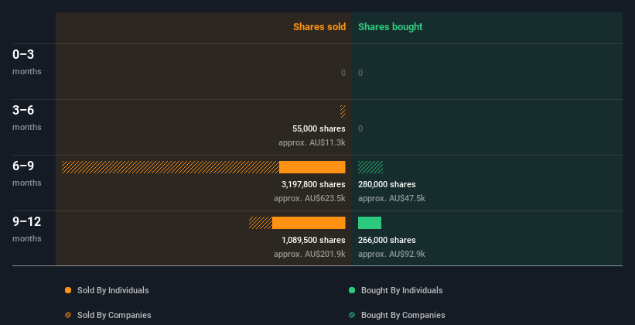Click the approx. AU$623.5k value
Image resolution: width=635 pixels, height=325 pixels.
309,199
